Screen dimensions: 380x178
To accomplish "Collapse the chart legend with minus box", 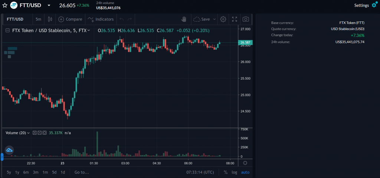I will pyautogui.click(x=7, y=30).
